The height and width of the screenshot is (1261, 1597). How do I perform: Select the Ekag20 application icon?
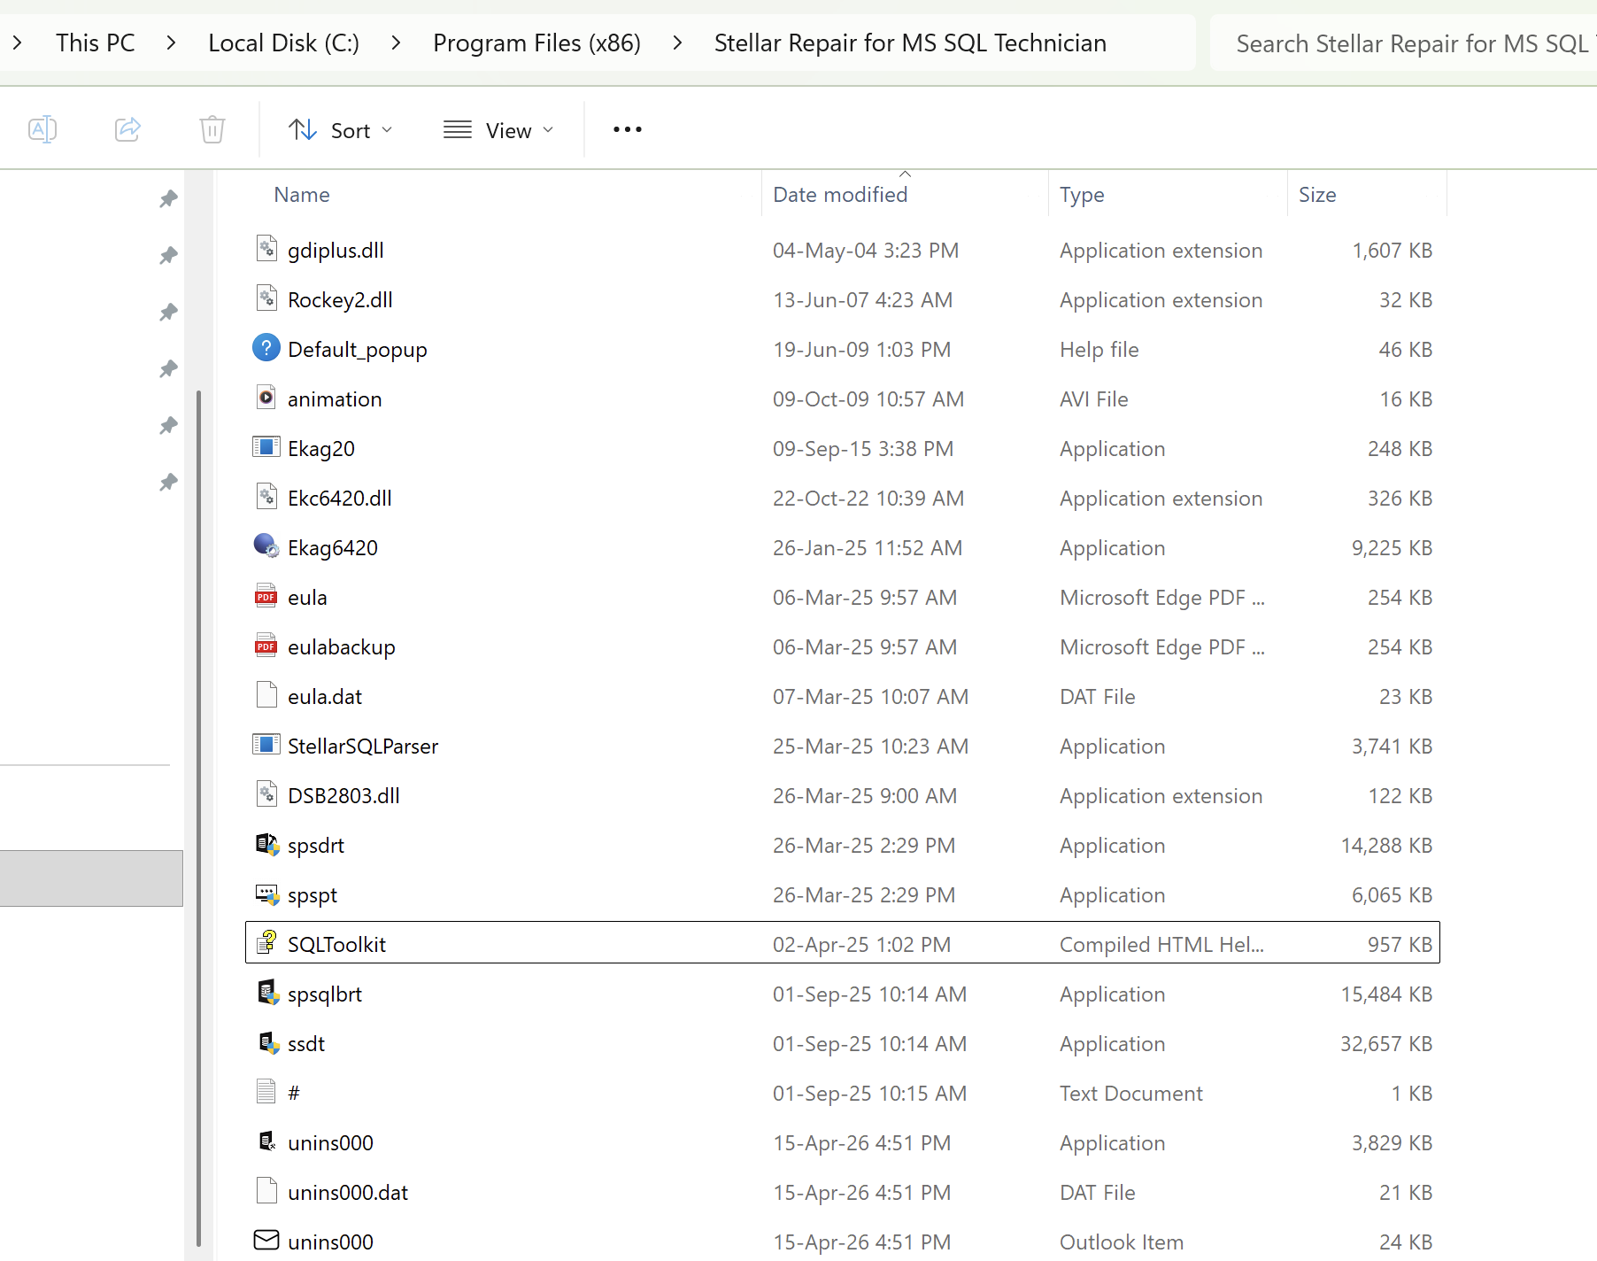click(266, 447)
